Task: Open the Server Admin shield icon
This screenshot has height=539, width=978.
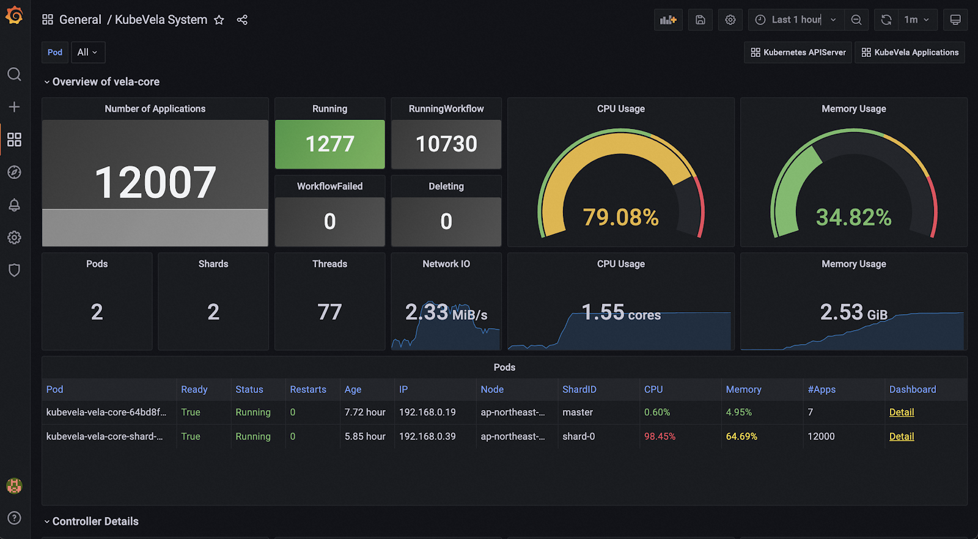Action: coord(14,270)
